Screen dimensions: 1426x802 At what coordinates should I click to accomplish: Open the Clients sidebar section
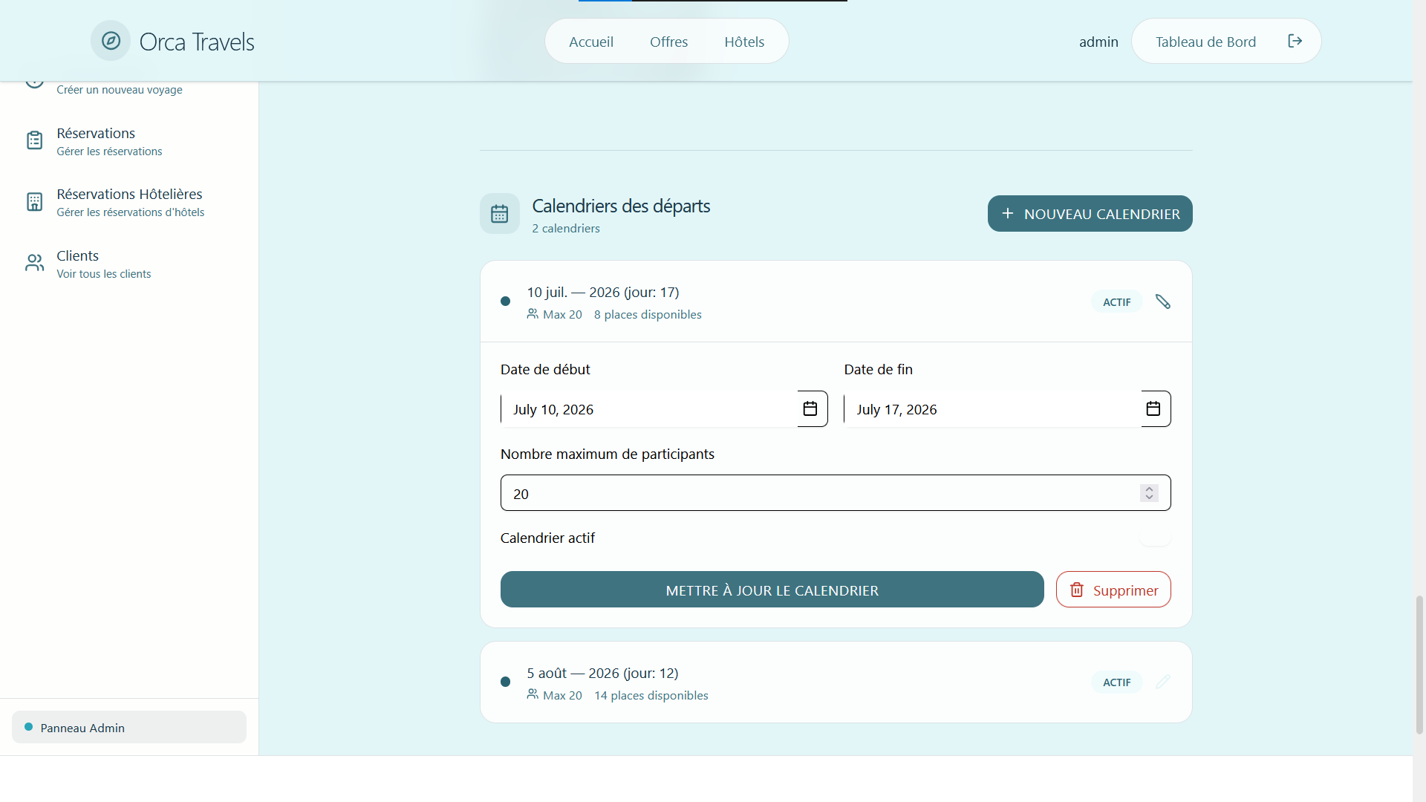tap(129, 264)
